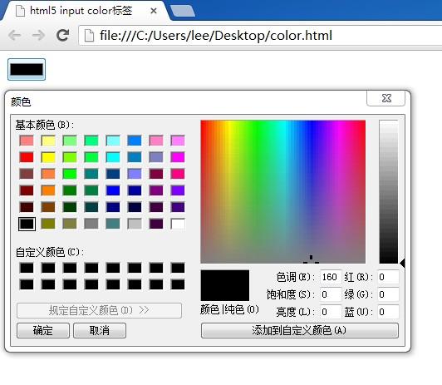
Task: Pick the white basic color swatch
Action: point(178,224)
